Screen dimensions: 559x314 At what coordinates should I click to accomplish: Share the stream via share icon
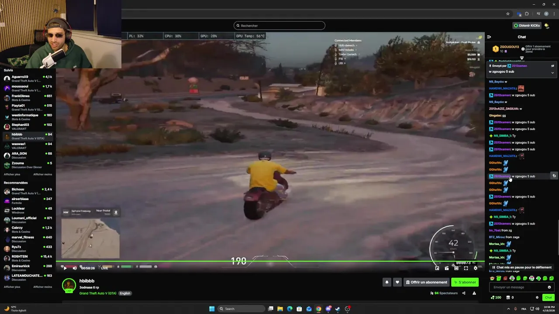pyautogui.click(x=464, y=293)
